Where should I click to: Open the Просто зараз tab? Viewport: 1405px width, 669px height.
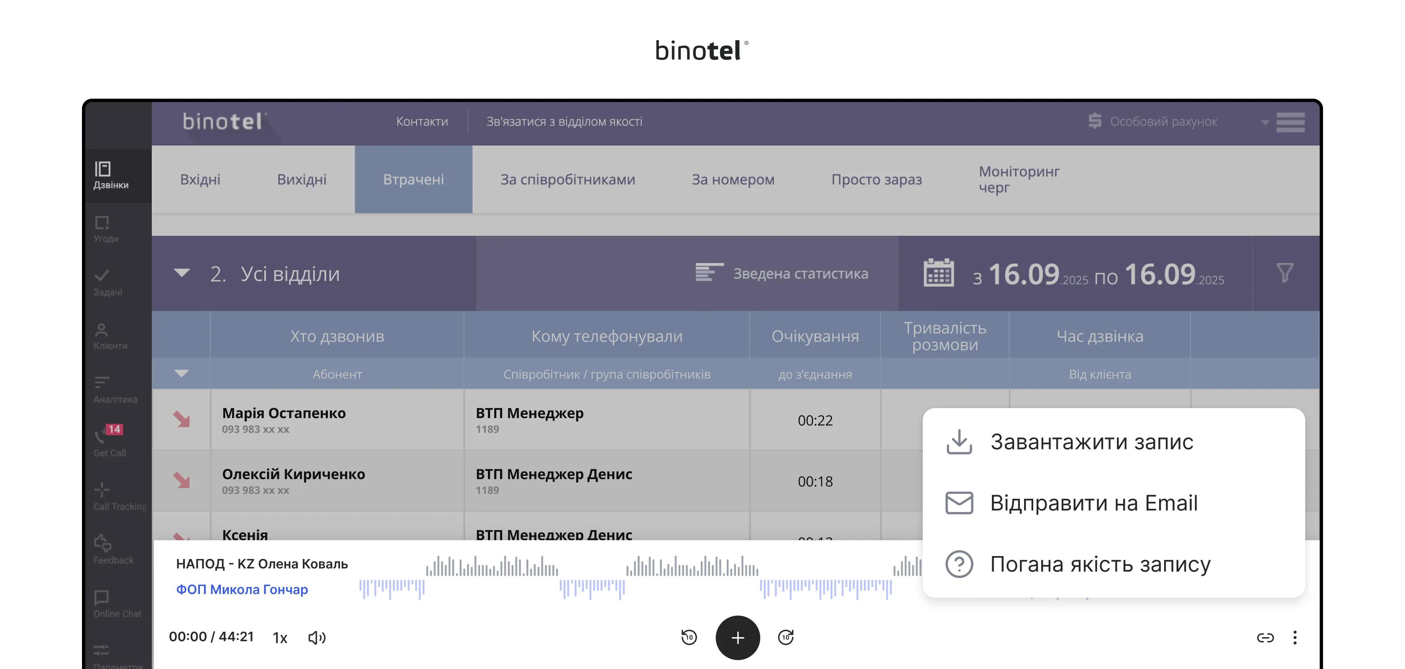(x=876, y=179)
